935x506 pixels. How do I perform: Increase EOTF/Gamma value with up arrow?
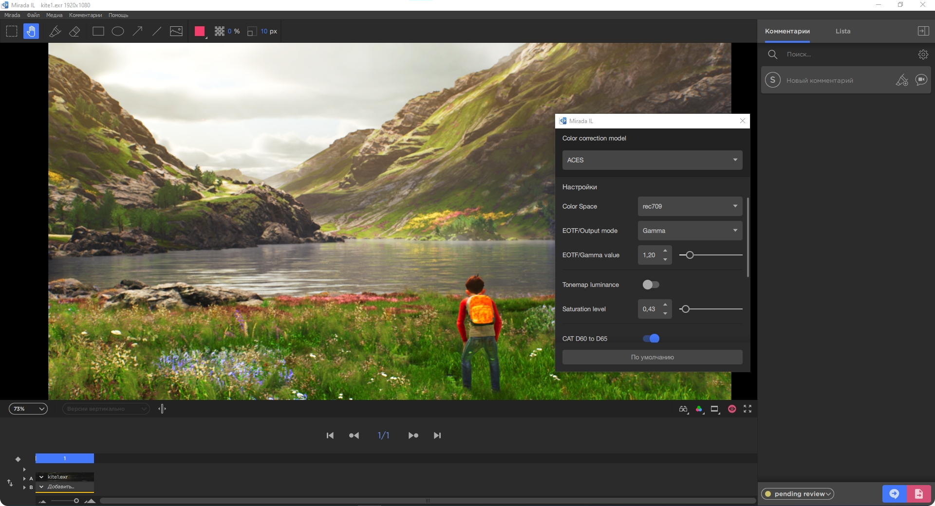(665, 251)
